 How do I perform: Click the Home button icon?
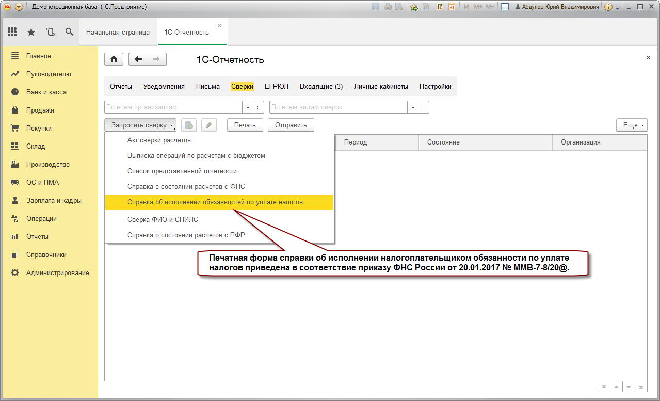pos(114,59)
